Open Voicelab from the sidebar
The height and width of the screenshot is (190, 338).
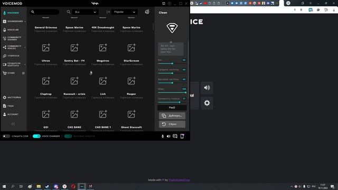pos(11,30)
